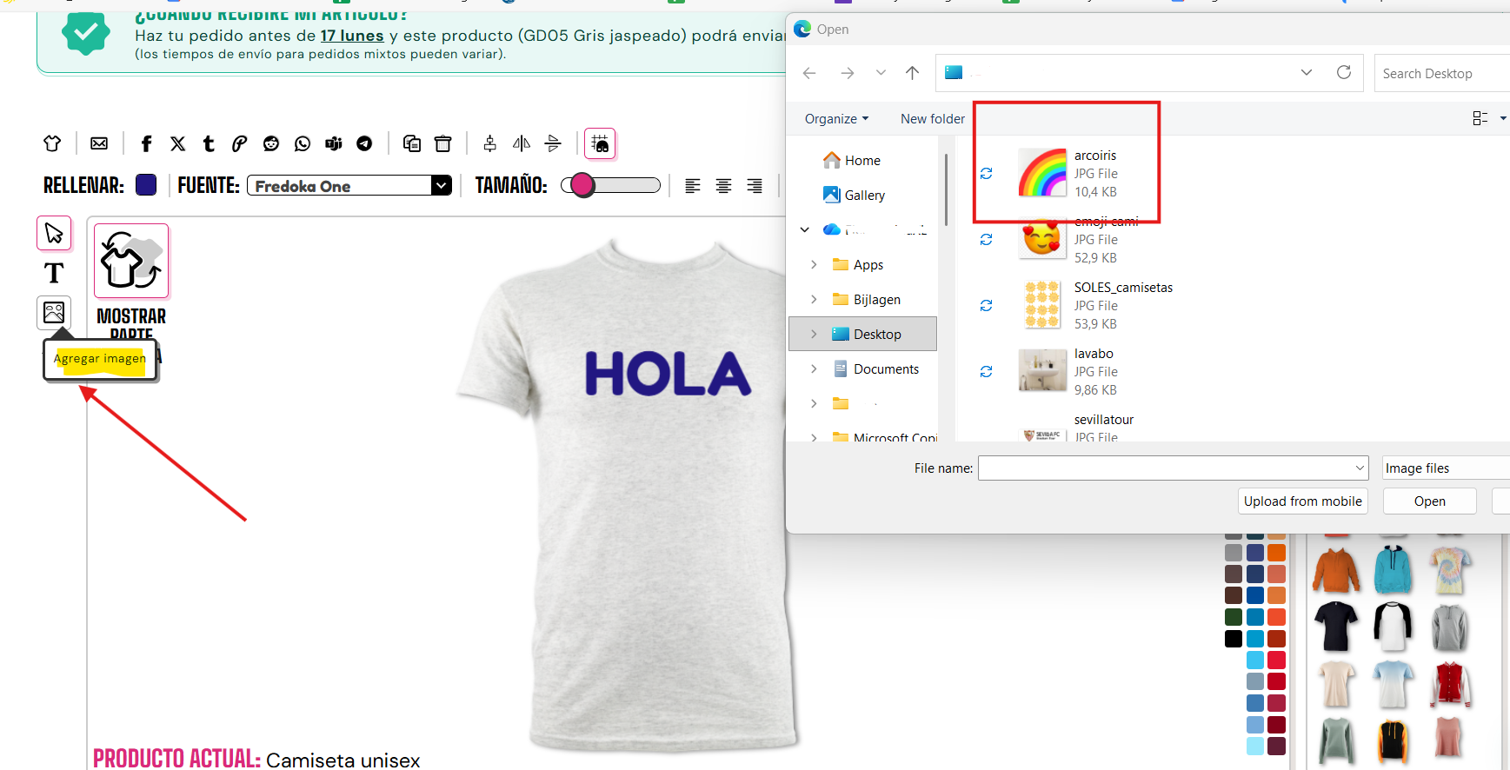
Task: Send the design by email icon
Action: (x=99, y=143)
